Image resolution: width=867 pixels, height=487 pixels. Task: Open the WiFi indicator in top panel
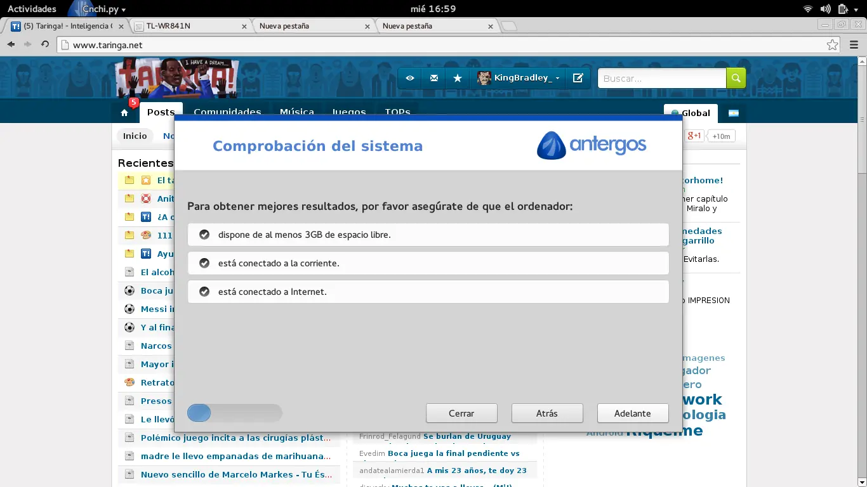click(x=808, y=9)
